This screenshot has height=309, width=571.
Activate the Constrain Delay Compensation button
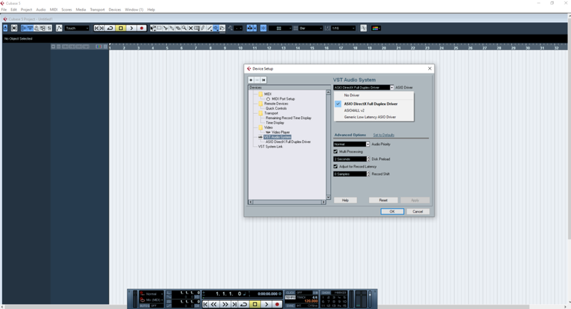point(6,28)
